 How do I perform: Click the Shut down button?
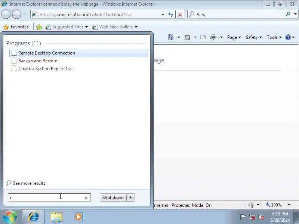coord(113,197)
